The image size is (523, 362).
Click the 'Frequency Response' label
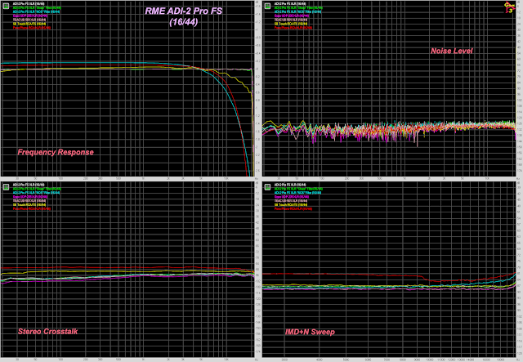56,152
